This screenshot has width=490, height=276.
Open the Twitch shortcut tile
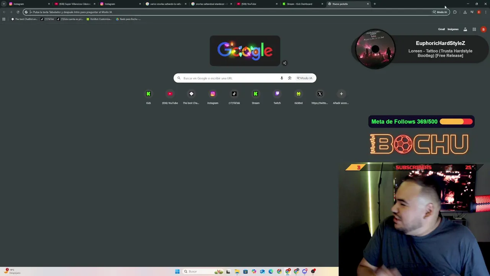pyautogui.click(x=277, y=97)
